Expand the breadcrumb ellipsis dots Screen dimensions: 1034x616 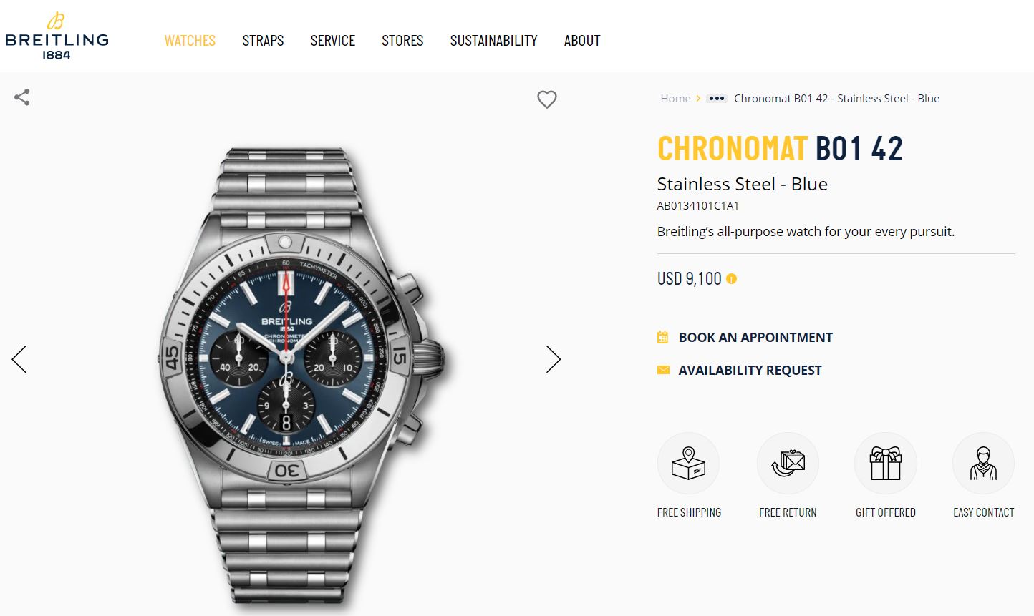[716, 99]
